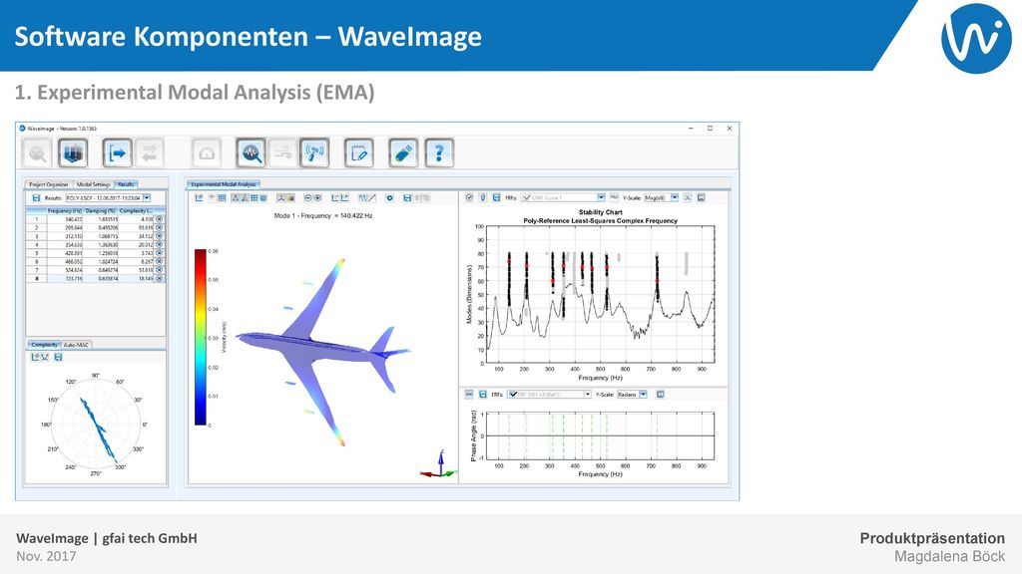Click the record circle icon in 3D toolbar
The image size is (1022, 574).
coord(390,198)
